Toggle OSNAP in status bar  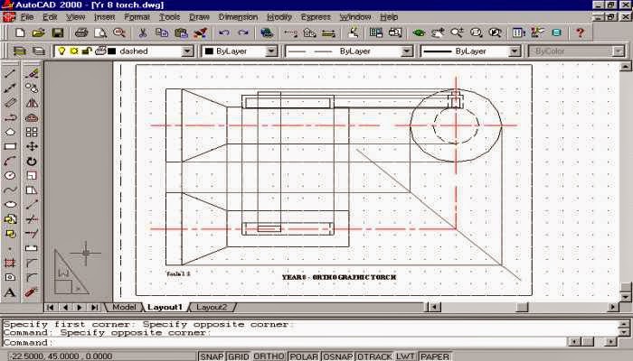coord(337,356)
